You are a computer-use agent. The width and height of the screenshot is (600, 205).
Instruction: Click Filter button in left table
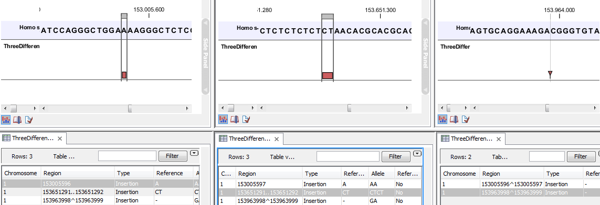pyautogui.click(x=172, y=156)
